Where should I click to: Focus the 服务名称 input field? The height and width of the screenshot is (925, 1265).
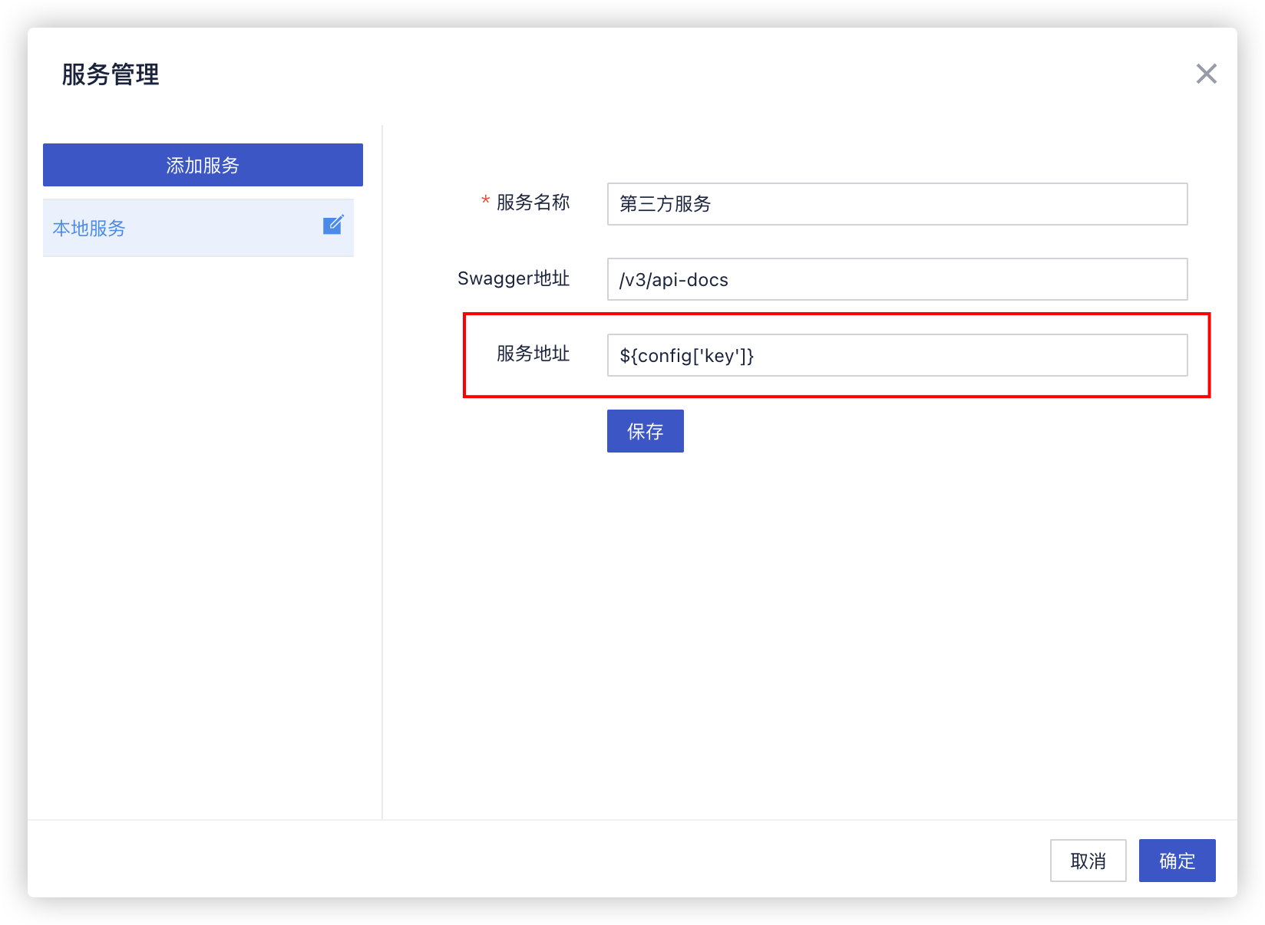[x=897, y=204]
